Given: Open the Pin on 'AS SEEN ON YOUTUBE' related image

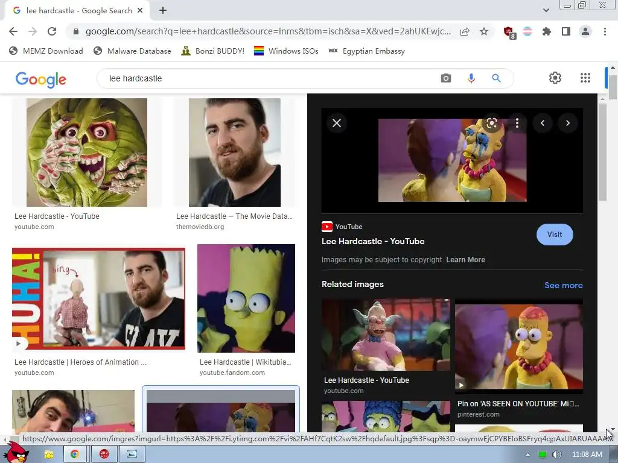Looking at the screenshot, I should 518,347.
